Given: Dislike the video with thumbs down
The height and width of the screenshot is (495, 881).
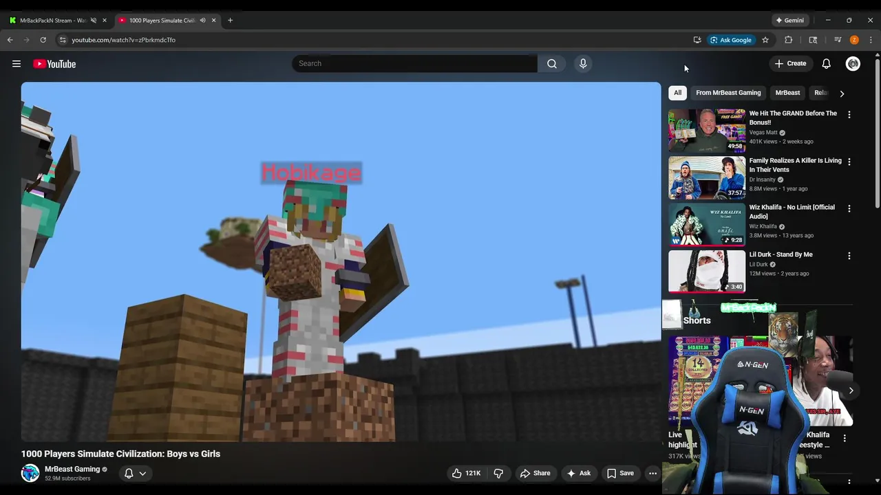Looking at the screenshot, I should (498, 473).
